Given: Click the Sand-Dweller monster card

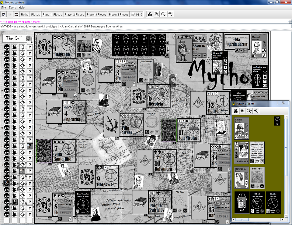Looking at the screenshot, I should point(83,203).
